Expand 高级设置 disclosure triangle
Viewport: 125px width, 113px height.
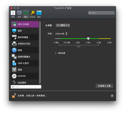[56, 53]
